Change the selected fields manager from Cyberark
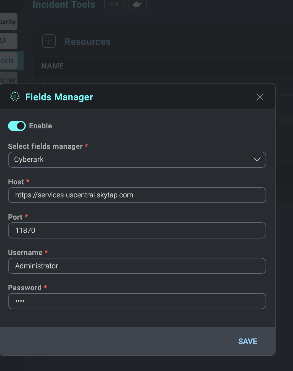This screenshot has height=371, width=293. 137,159
